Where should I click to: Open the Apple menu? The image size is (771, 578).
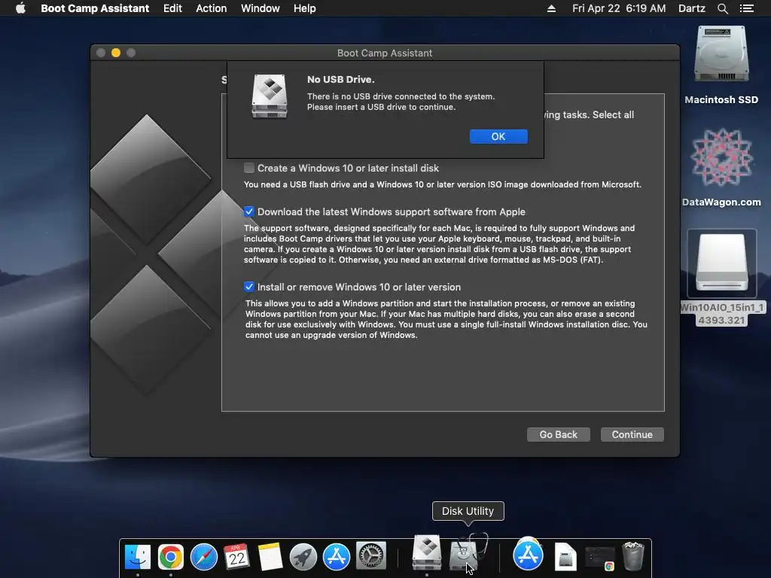tap(20, 8)
